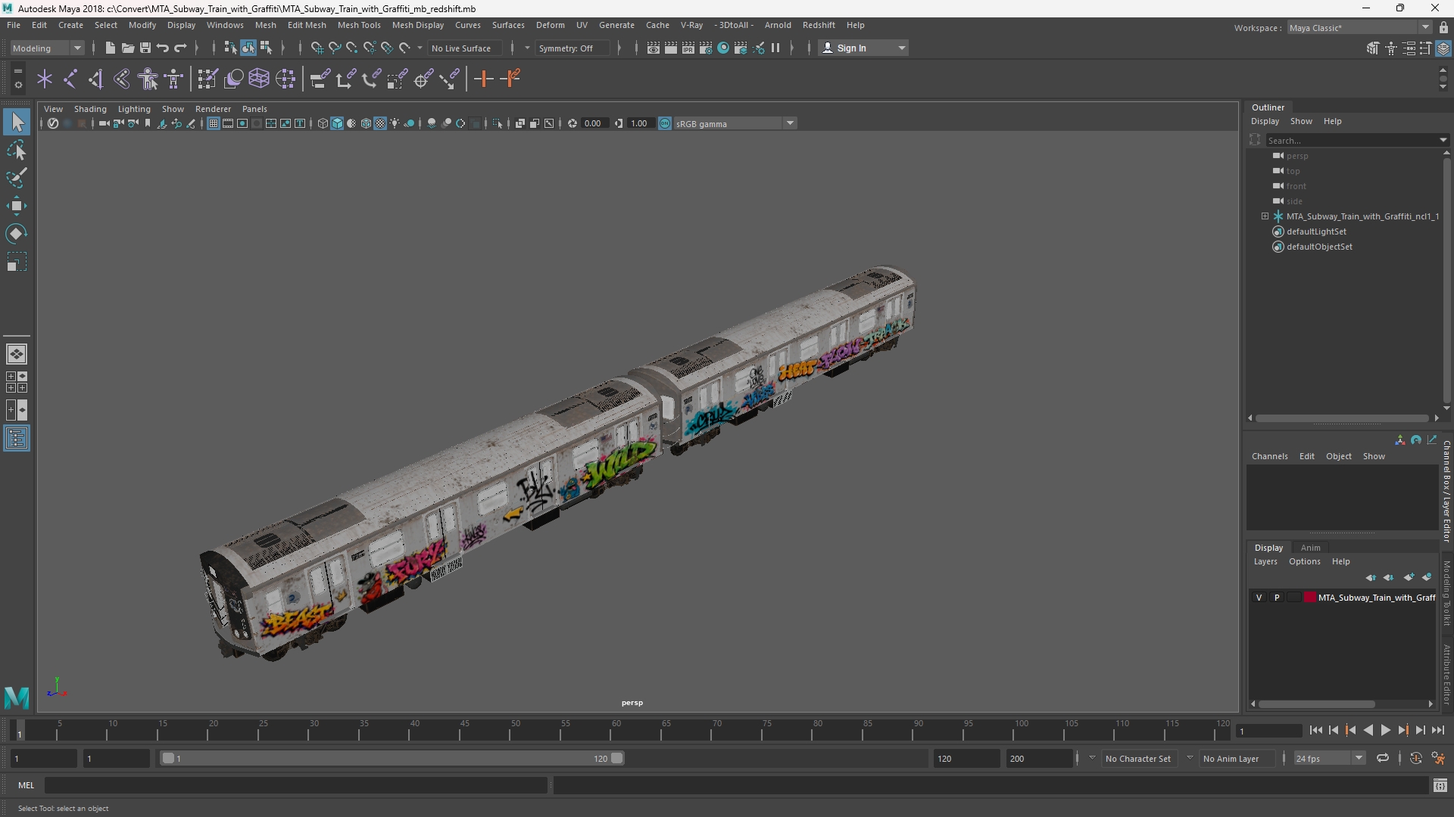This screenshot has width=1454, height=817.
Task: Click the time slider at frame 60
Action: (x=616, y=730)
